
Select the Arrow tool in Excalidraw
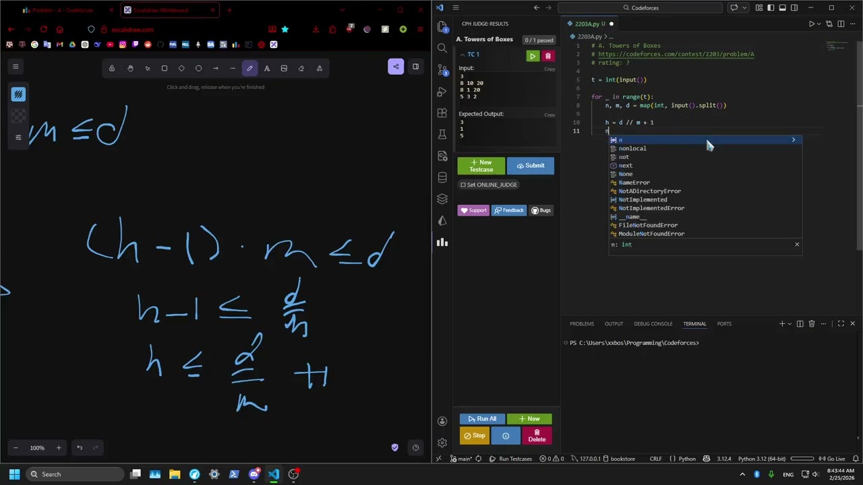click(x=216, y=68)
